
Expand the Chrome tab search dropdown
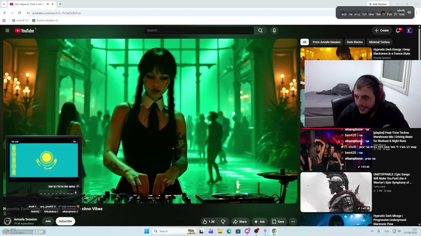click(4, 4)
